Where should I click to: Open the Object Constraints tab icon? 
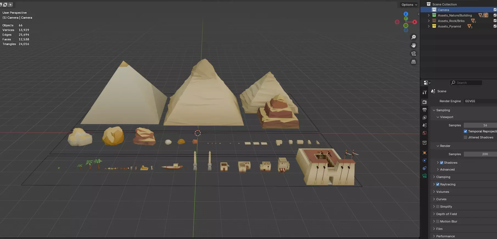click(x=425, y=168)
